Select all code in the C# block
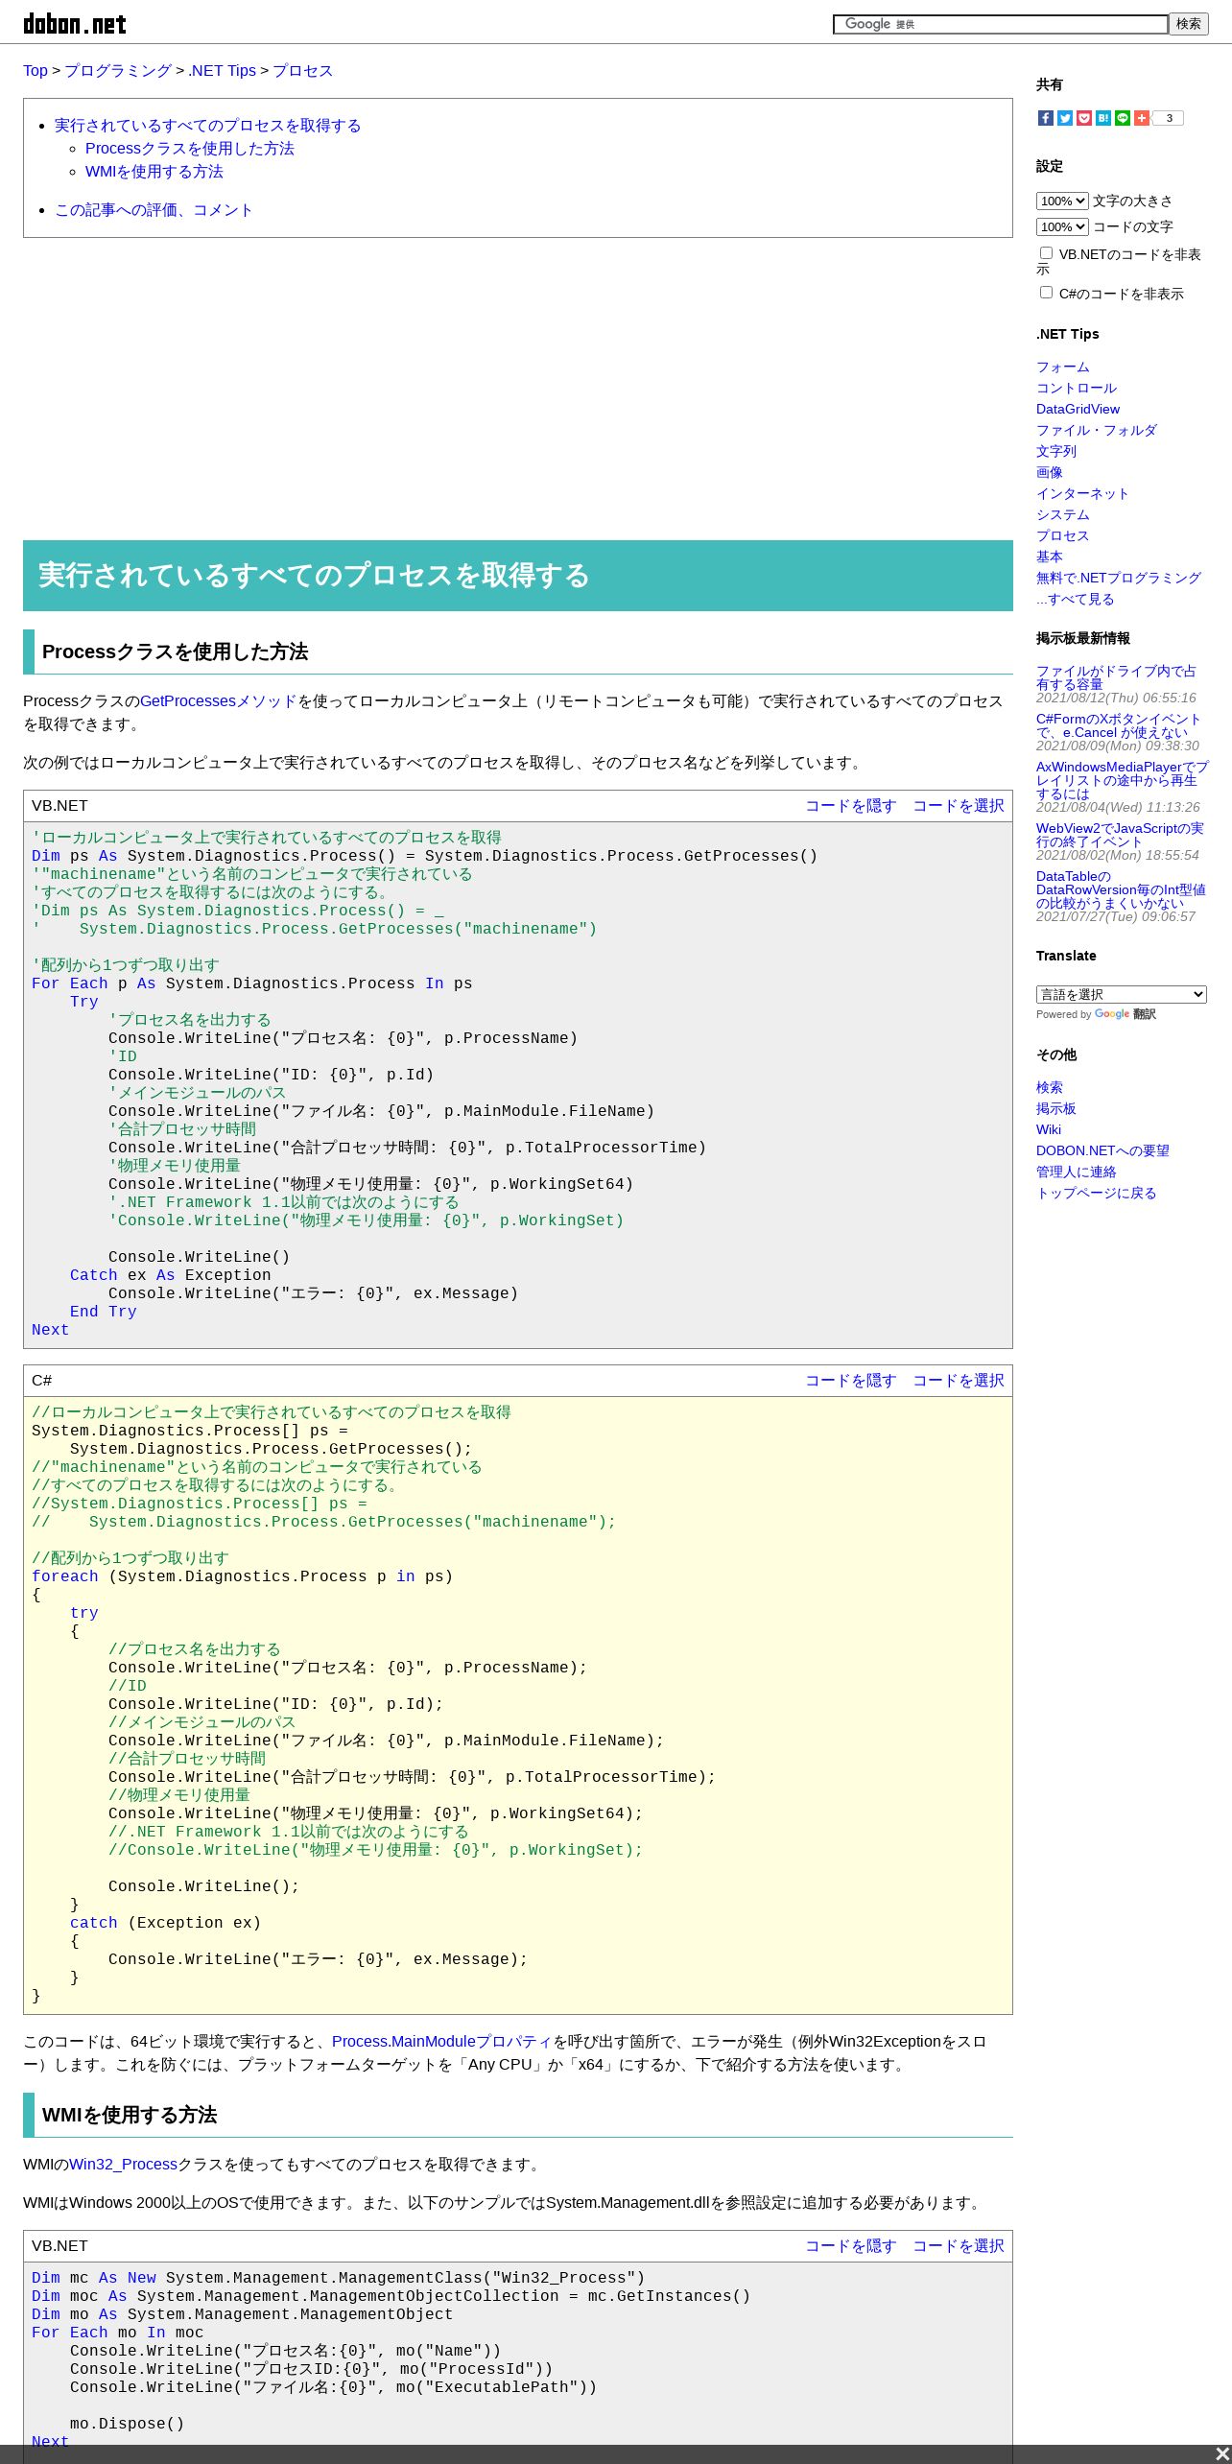 (x=958, y=1381)
